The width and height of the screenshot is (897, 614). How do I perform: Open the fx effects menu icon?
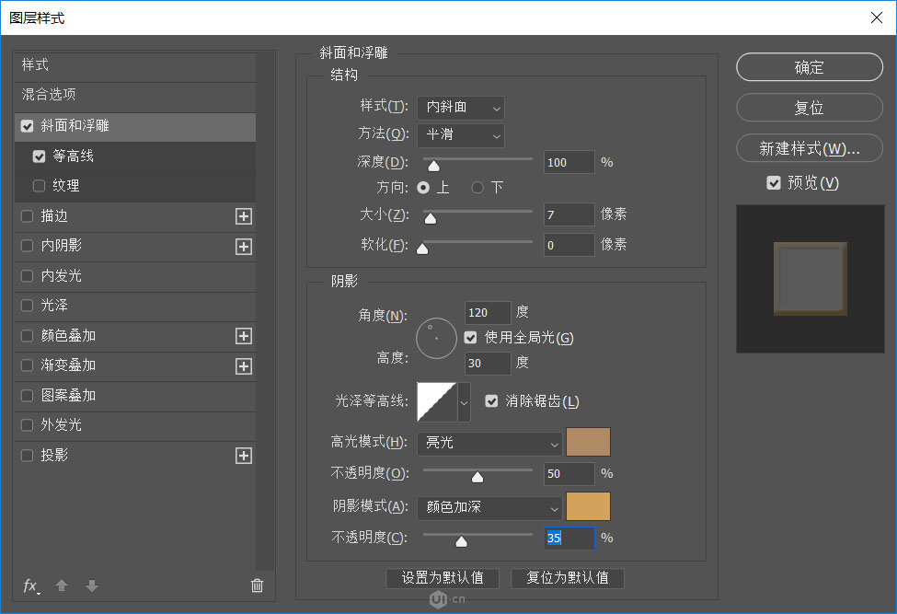[x=31, y=586]
